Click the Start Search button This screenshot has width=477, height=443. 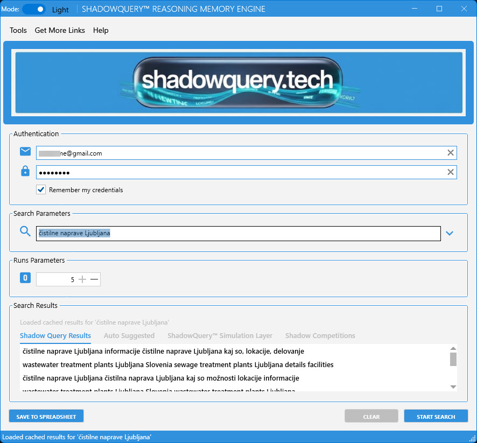(436, 417)
